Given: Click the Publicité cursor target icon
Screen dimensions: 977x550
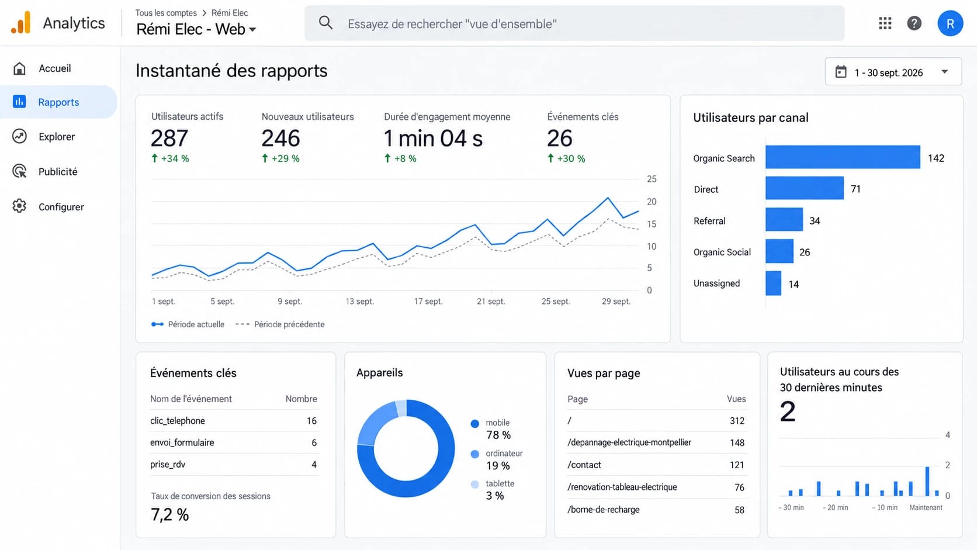Looking at the screenshot, I should pos(19,171).
